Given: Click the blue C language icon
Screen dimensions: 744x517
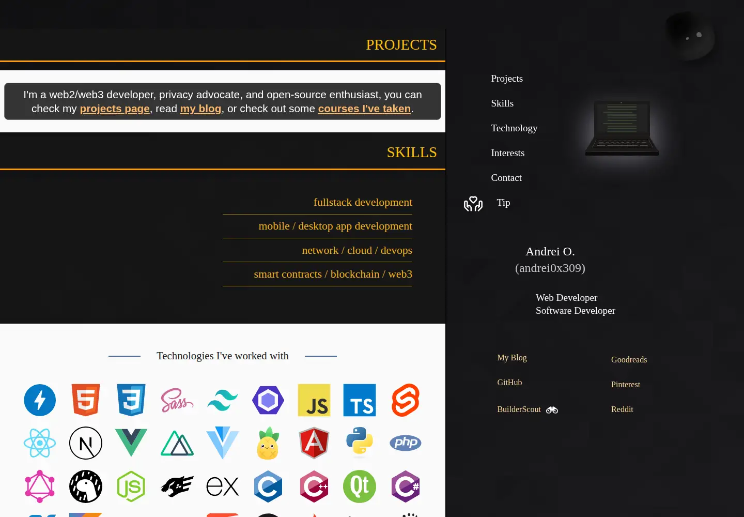Looking at the screenshot, I should point(268,486).
